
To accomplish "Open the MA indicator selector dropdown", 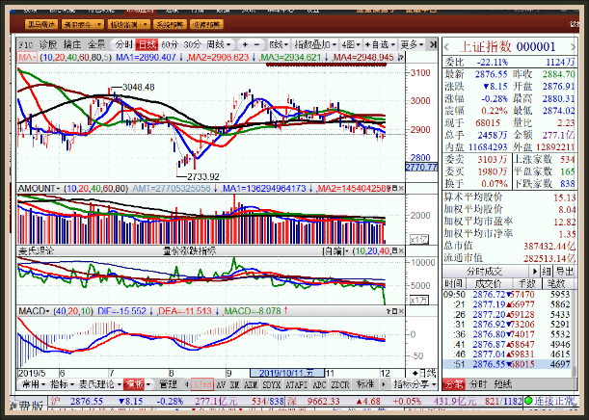I will [27, 58].
